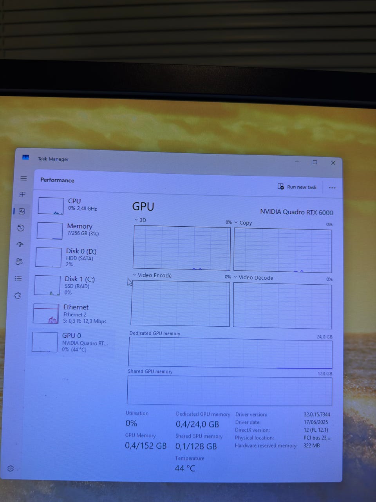Select the GPU 0 entry
Screen dimensions: 376x502
72,342
